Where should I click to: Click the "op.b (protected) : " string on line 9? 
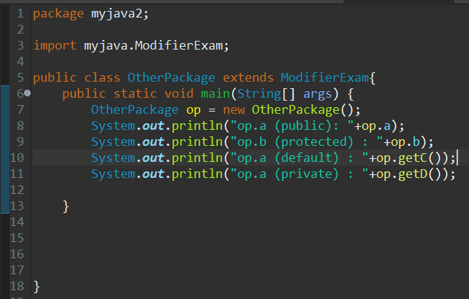(307, 142)
